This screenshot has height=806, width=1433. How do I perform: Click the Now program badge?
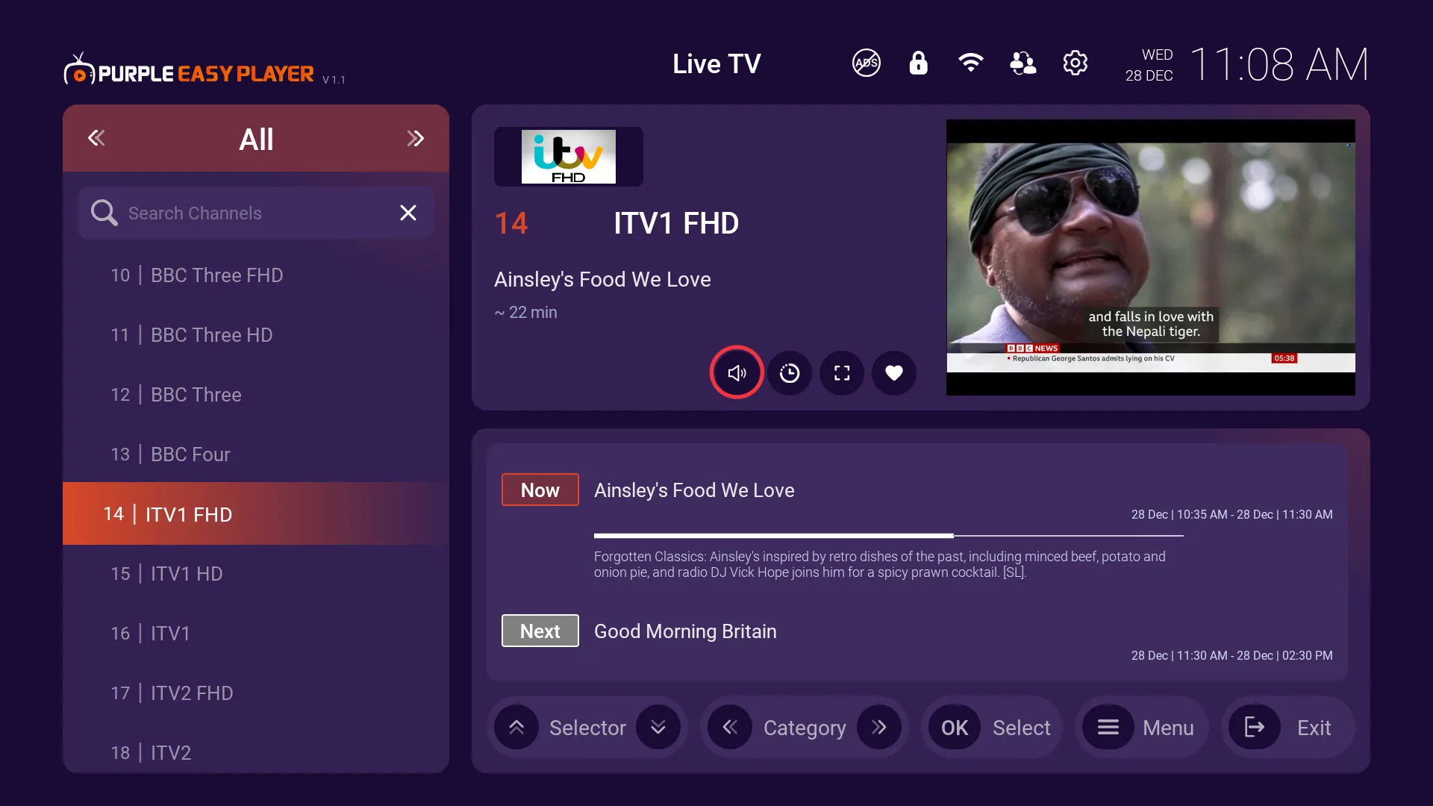coord(540,490)
